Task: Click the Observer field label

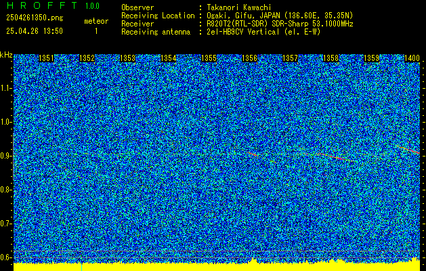Action: 137,7
